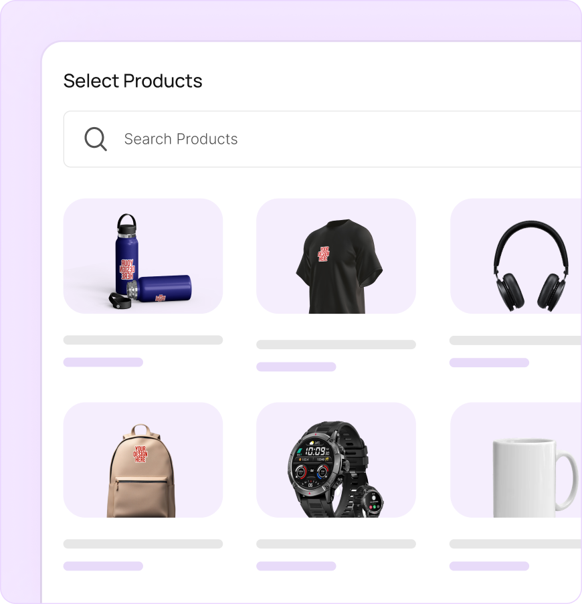This screenshot has width=582, height=604.
Task: Select the black t-shirt product
Action: point(336,256)
